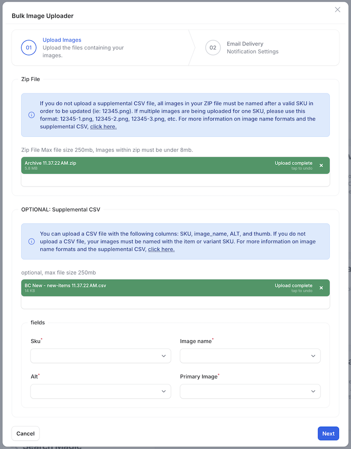Go to the Upload Images step
This screenshot has height=449, width=351.
pos(62,40)
